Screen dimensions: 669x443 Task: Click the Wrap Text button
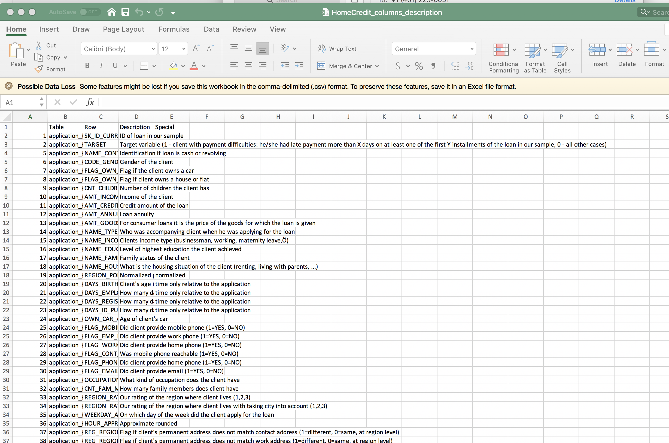(337, 48)
